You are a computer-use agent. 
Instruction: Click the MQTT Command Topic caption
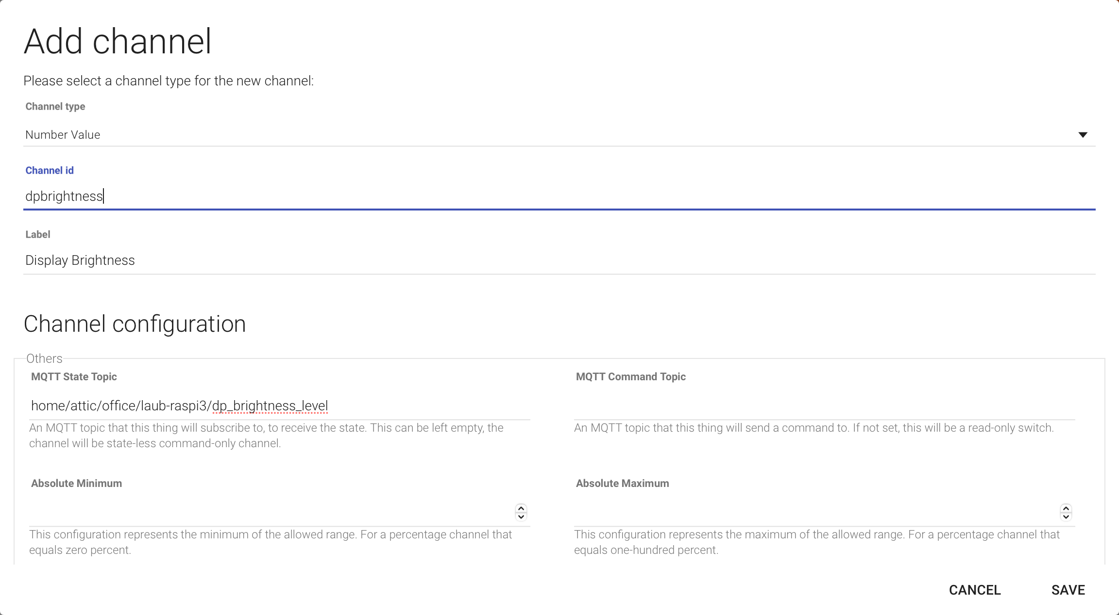tap(630, 377)
